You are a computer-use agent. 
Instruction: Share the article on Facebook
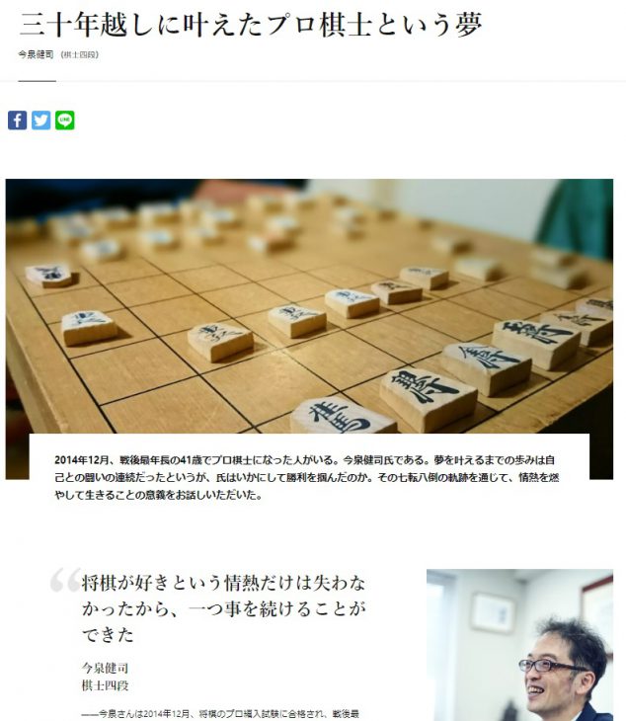[x=17, y=120]
